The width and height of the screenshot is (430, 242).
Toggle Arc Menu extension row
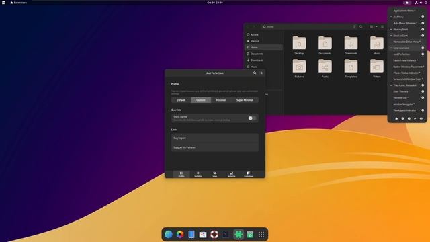tap(407, 17)
